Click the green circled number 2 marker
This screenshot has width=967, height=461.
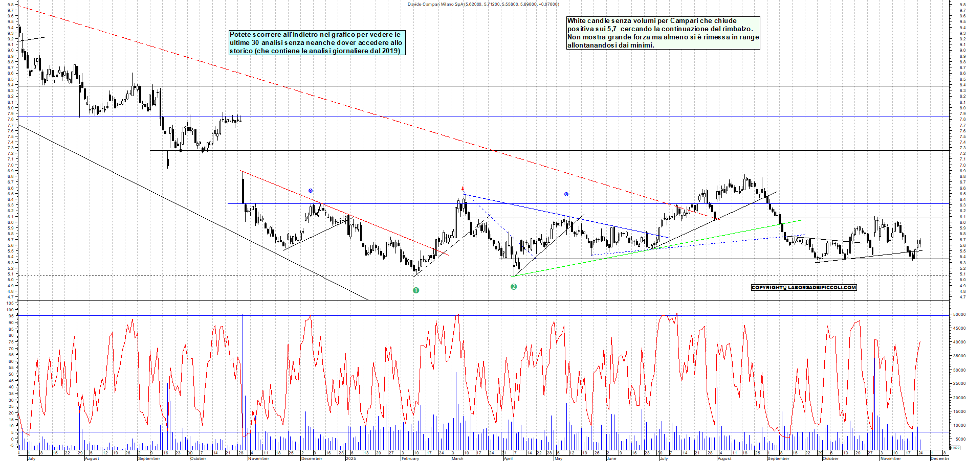[x=514, y=287]
